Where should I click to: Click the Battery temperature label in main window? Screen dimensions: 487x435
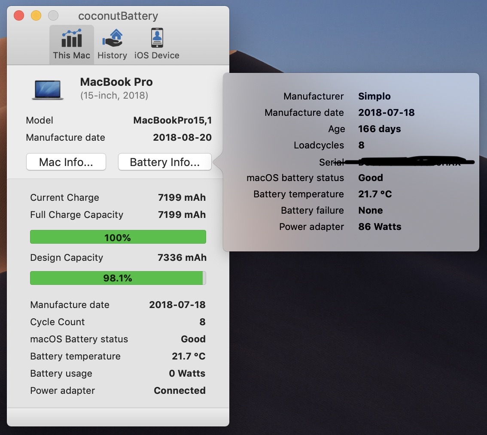click(x=75, y=356)
